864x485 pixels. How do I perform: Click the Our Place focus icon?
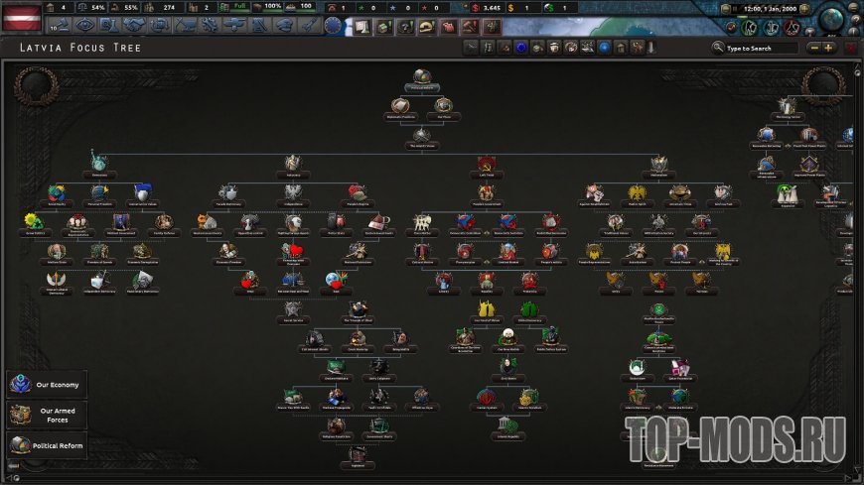coord(444,106)
